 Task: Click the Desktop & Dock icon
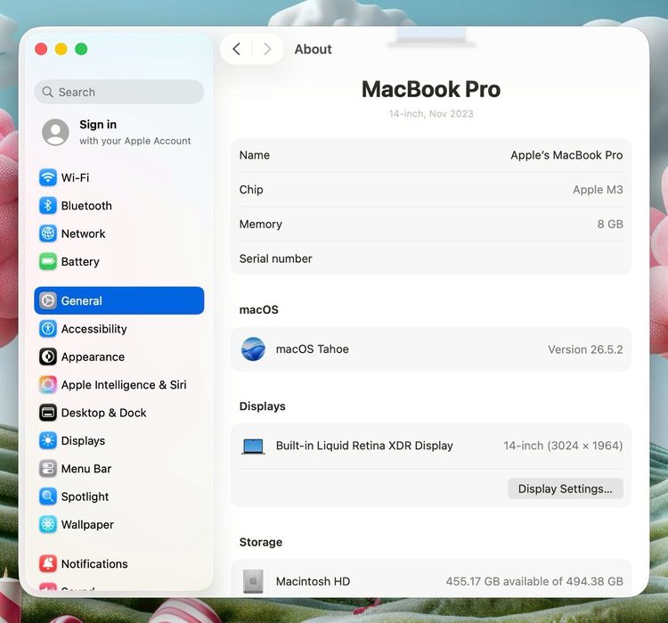(x=48, y=413)
